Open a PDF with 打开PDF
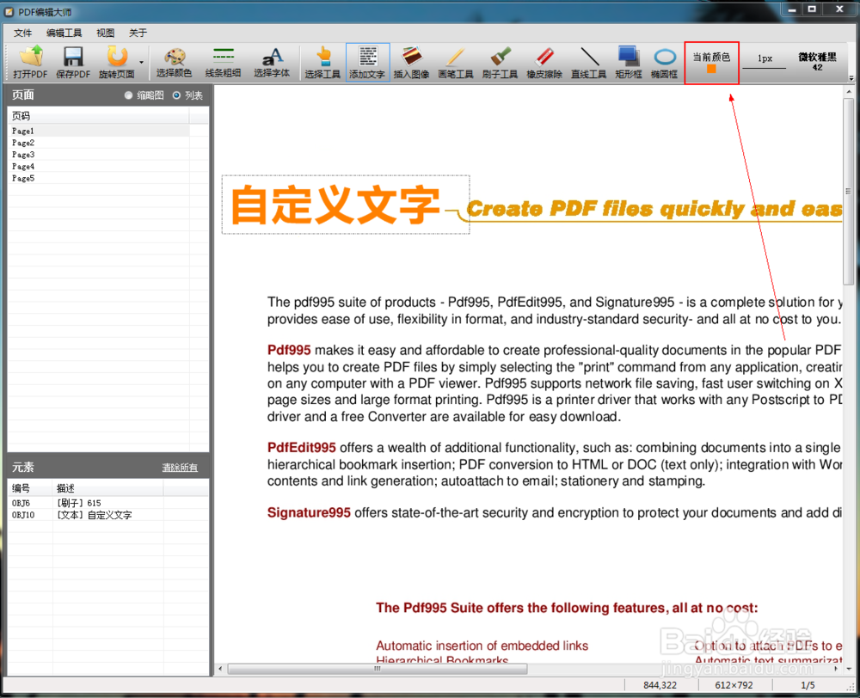Viewport: 860px width, 698px height. pyautogui.click(x=31, y=63)
